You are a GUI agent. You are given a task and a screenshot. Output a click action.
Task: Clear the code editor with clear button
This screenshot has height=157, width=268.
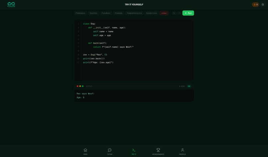coord(164,13)
